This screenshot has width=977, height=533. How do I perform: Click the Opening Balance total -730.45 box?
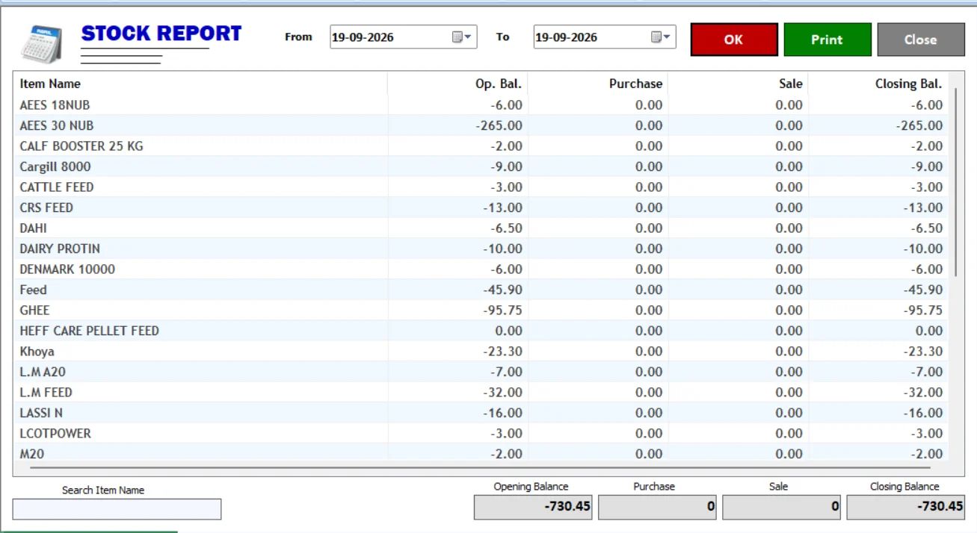[x=533, y=507]
